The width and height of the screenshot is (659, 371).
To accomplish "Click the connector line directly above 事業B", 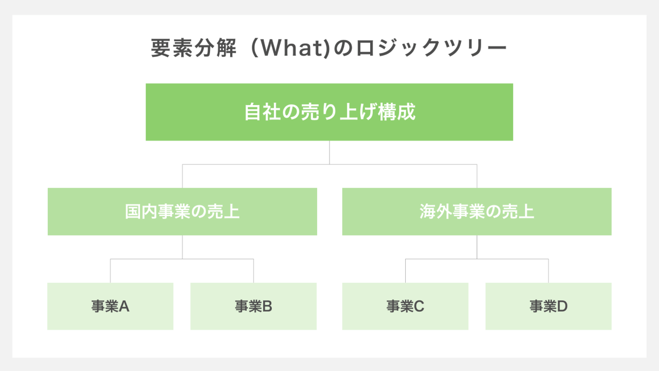I will tap(253, 271).
